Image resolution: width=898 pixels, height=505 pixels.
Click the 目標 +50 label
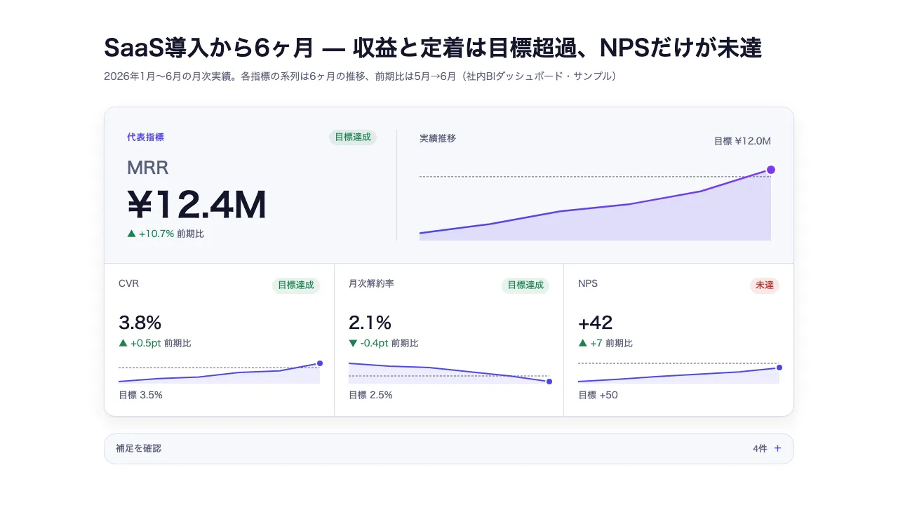[x=598, y=395]
